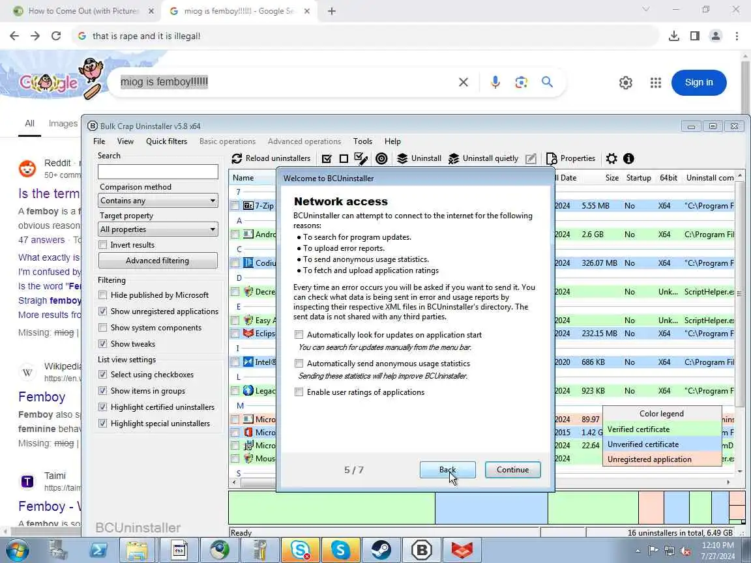Select the Google Images results tab
Screen dimensions: 751x563
[x=63, y=124]
